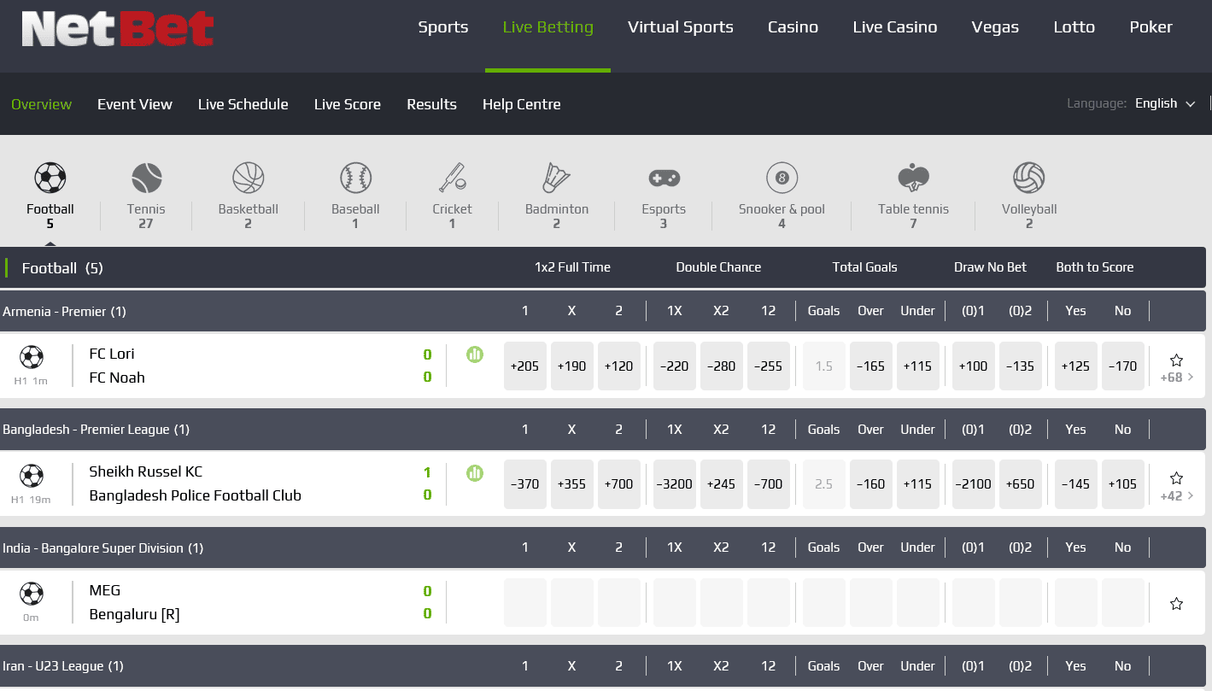Select the Snooker & pool icon

pos(782,178)
